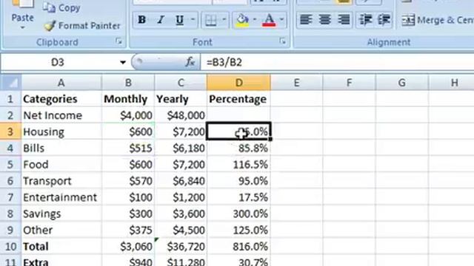Apply red font color

tap(269, 20)
